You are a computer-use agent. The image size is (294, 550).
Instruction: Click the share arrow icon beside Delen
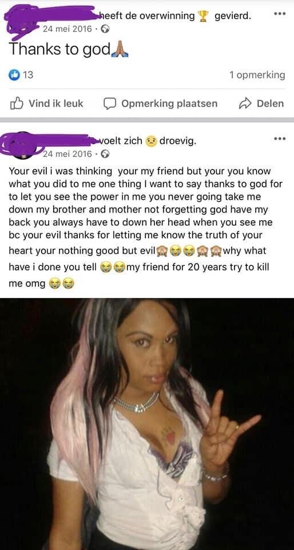coord(245,103)
